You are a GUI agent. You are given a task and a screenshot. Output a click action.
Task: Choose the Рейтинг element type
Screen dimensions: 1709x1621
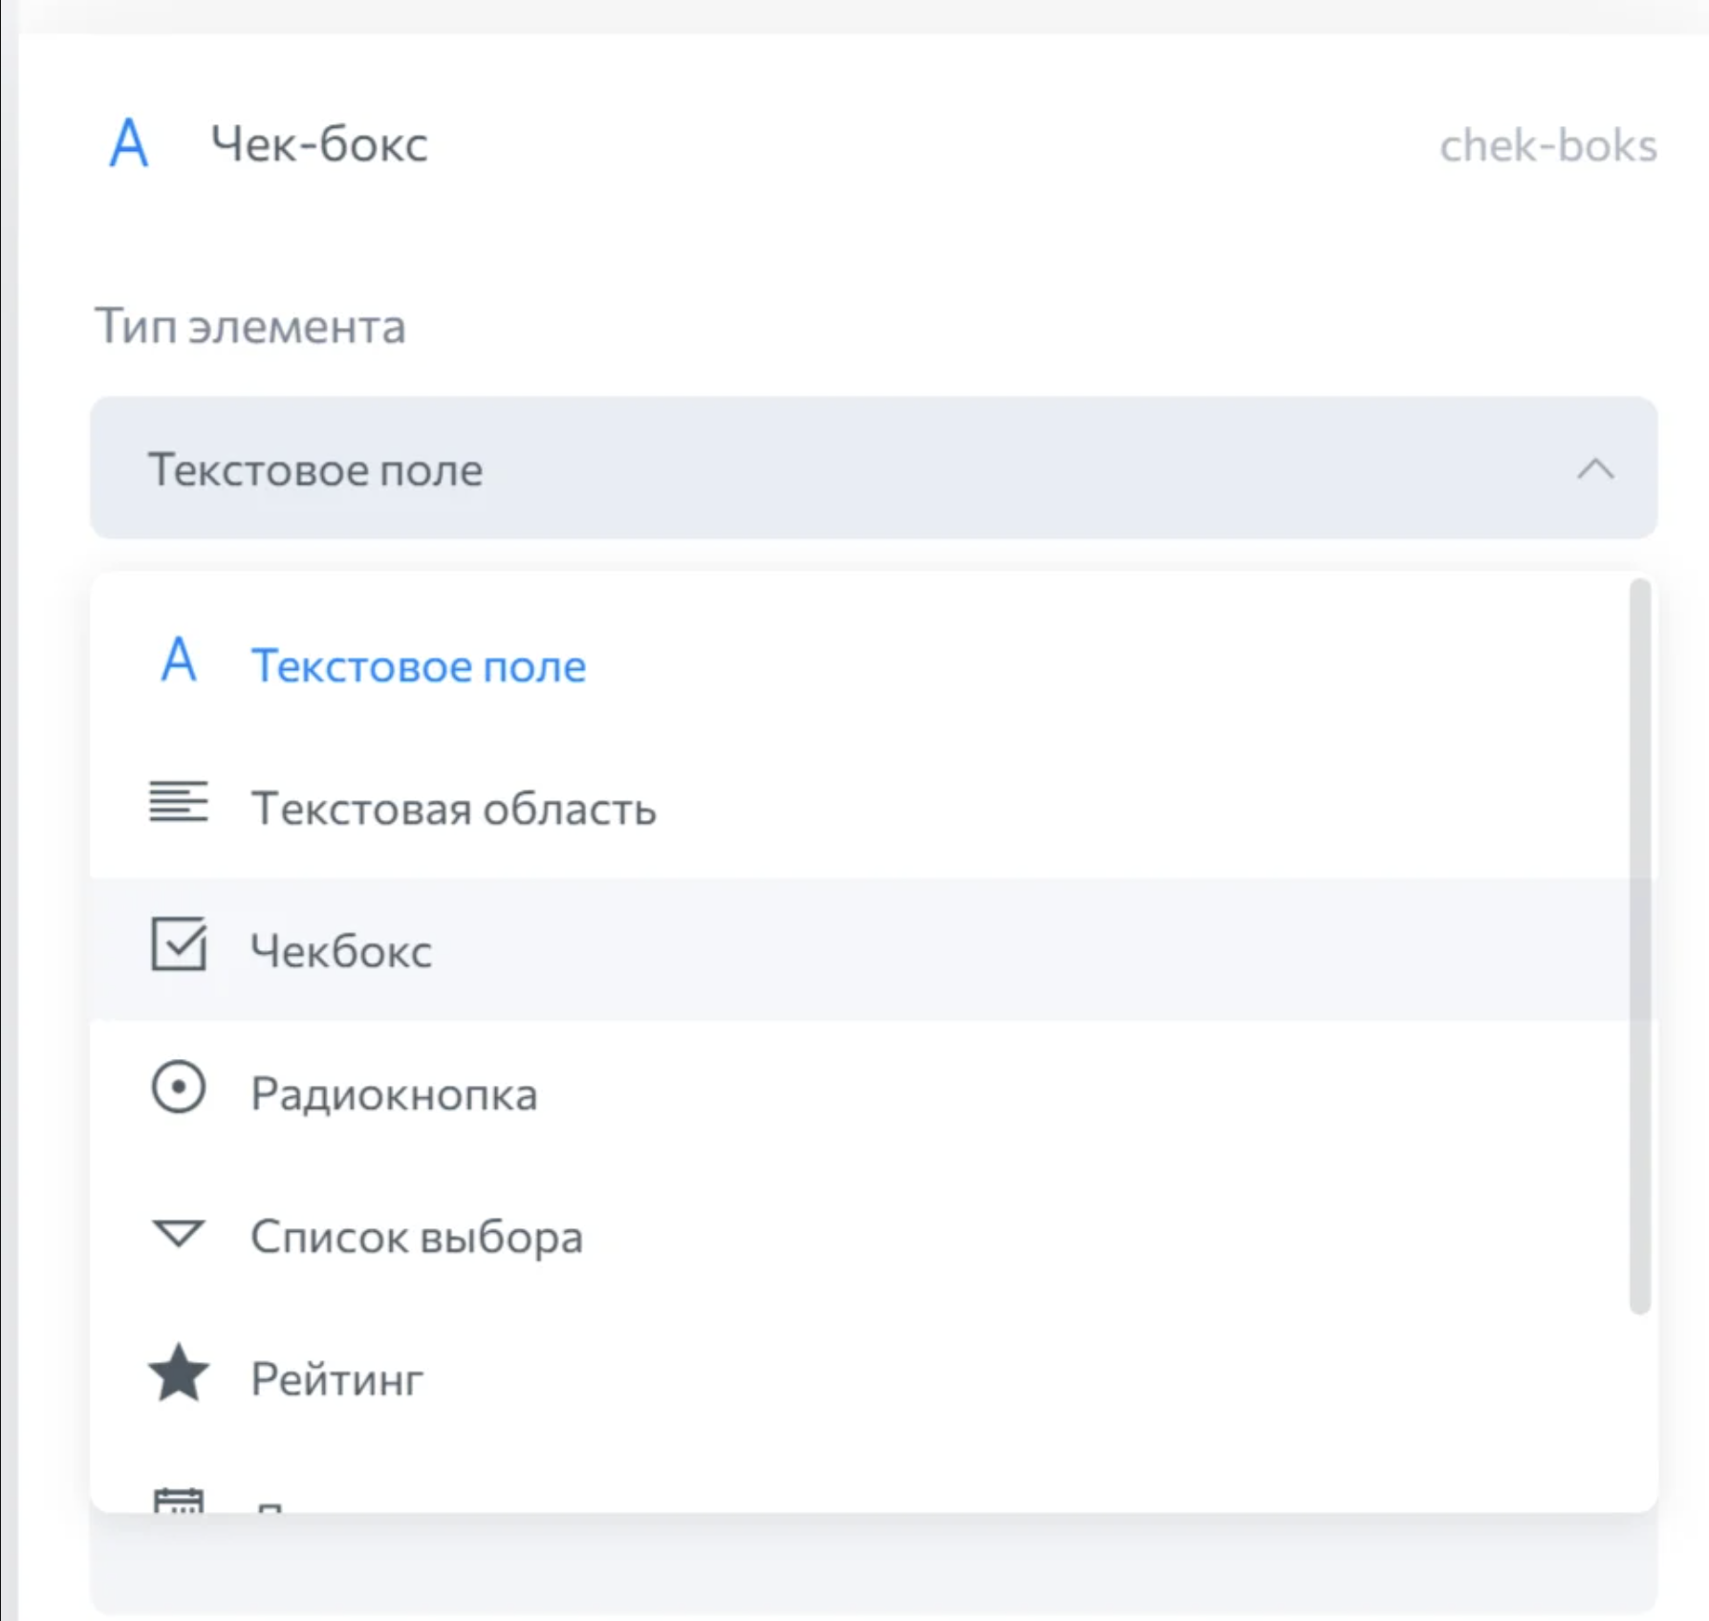pyautogui.click(x=336, y=1379)
